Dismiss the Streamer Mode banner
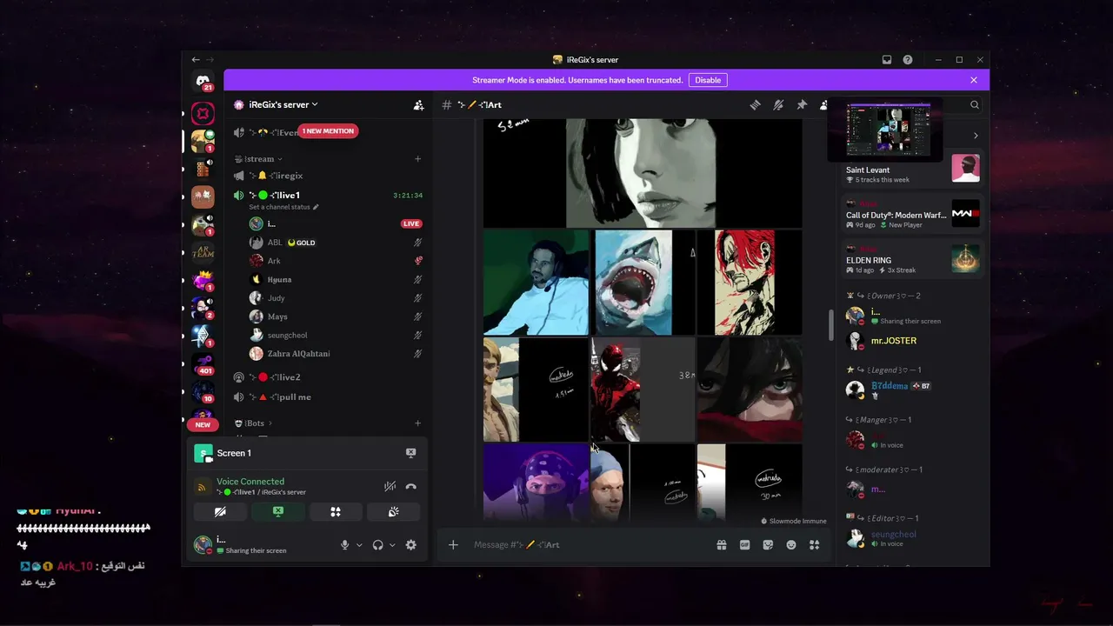Screen dimensions: 1113x626 tap(974, 80)
